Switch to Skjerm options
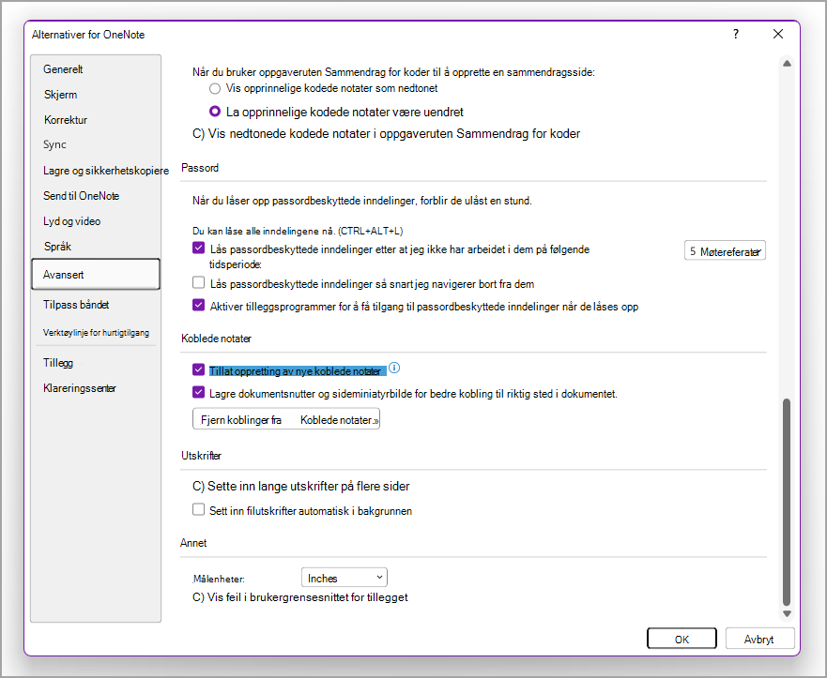This screenshot has width=827, height=678. 61,95
